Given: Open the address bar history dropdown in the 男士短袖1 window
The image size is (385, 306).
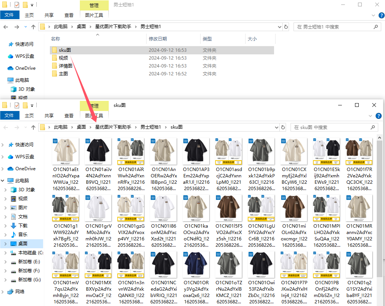Looking at the screenshot, I should point(279,27).
